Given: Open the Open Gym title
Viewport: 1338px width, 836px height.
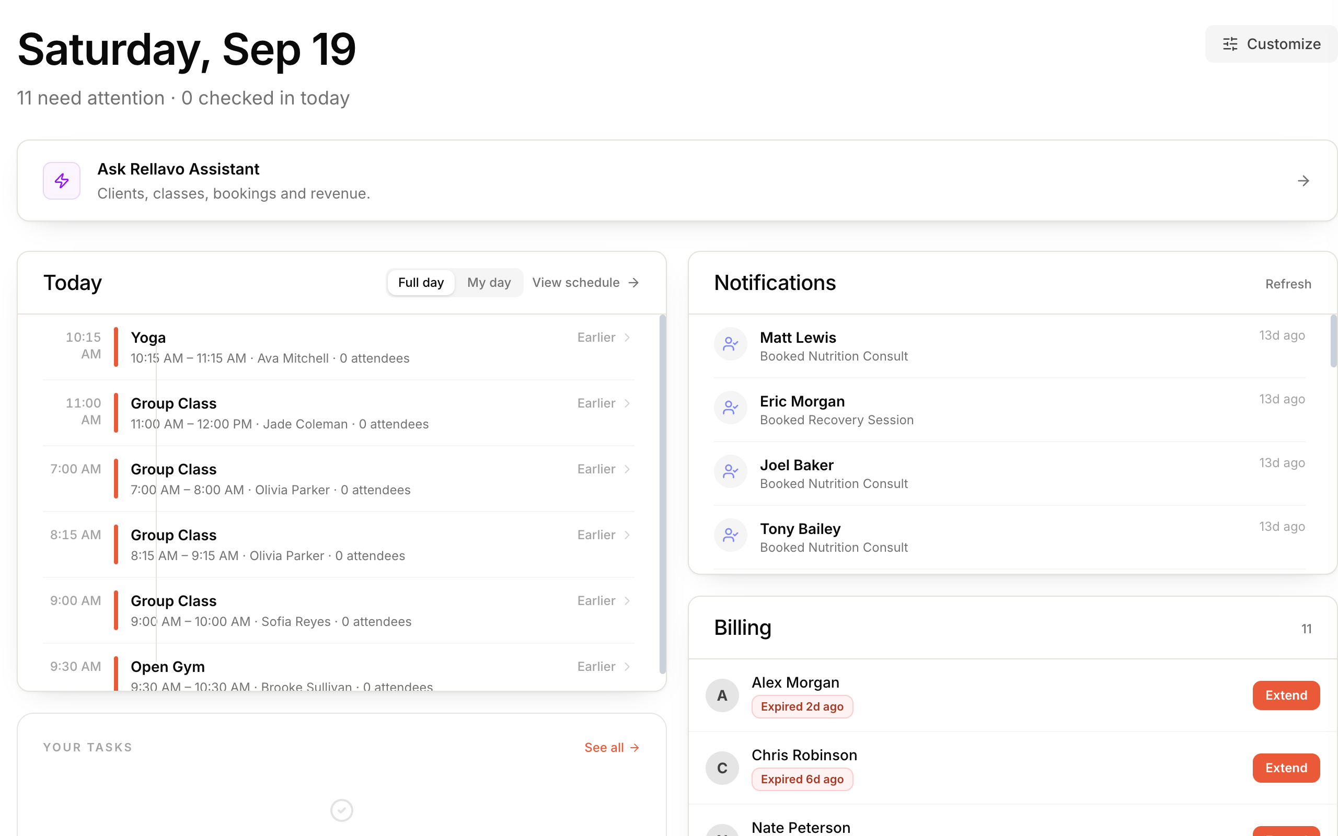Looking at the screenshot, I should click(x=168, y=666).
